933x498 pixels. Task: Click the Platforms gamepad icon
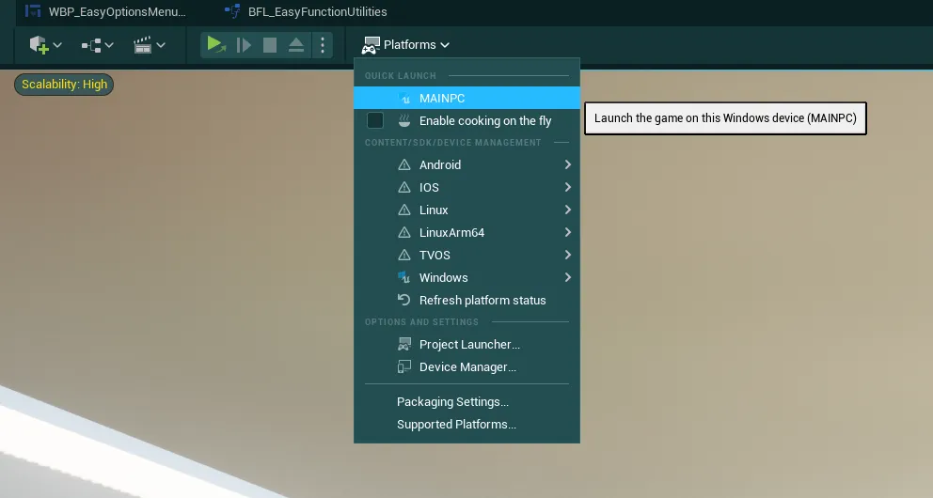click(x=371, y=45)
